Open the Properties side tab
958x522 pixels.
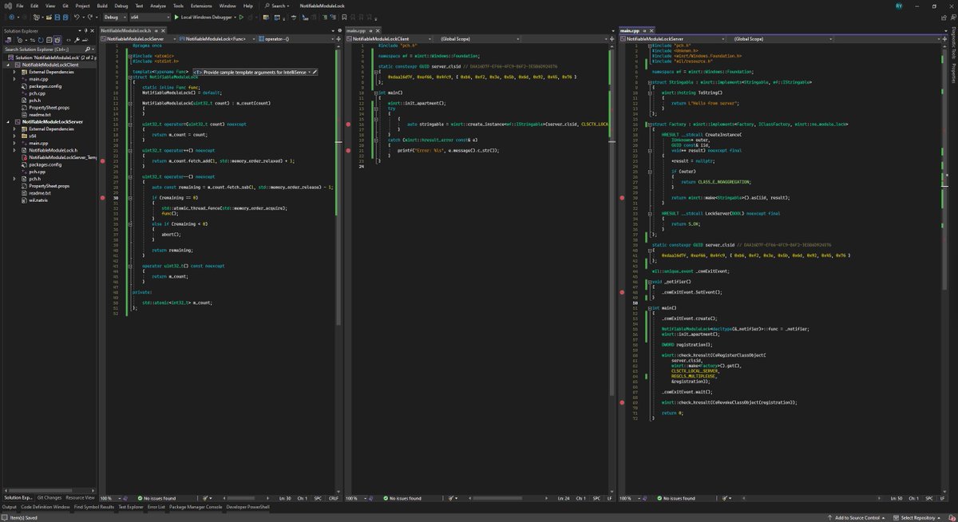pyautogui.click(x=953, y=75)
